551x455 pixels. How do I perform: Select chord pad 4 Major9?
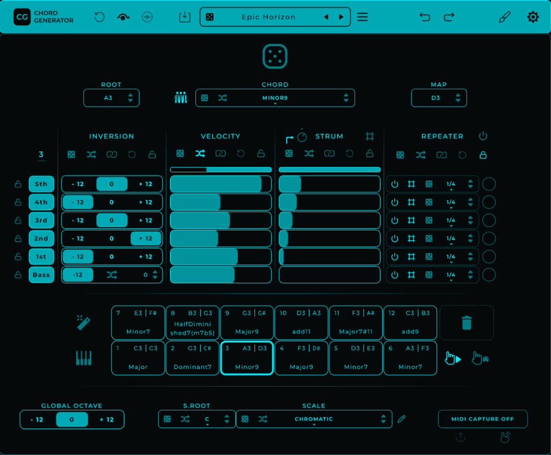[x=301, y=358]
